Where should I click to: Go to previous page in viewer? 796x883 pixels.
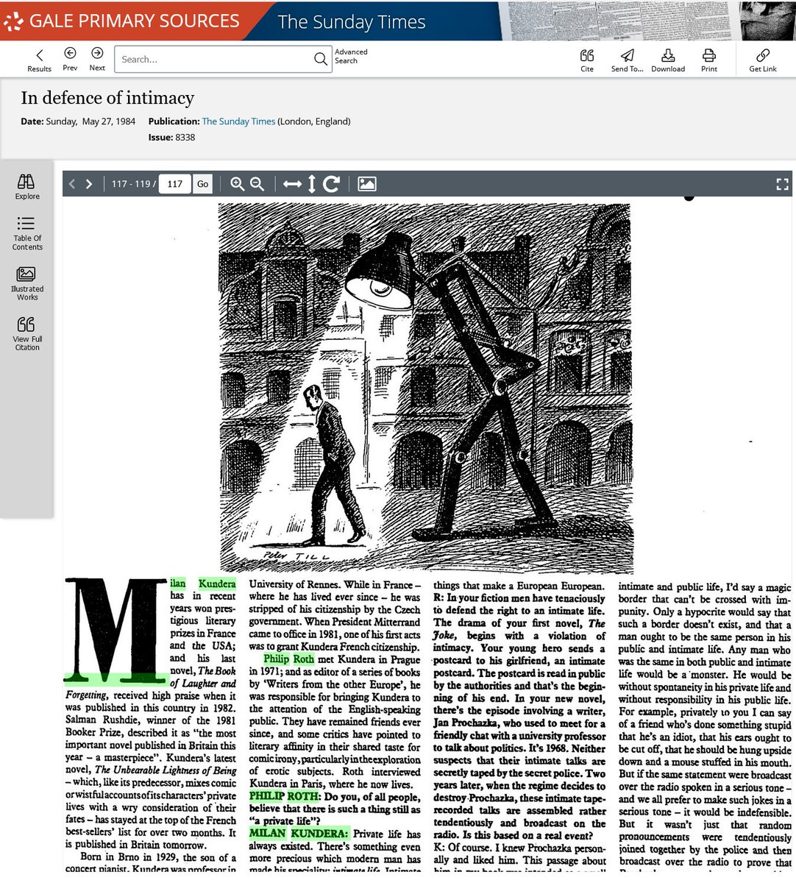coord(72,184)
